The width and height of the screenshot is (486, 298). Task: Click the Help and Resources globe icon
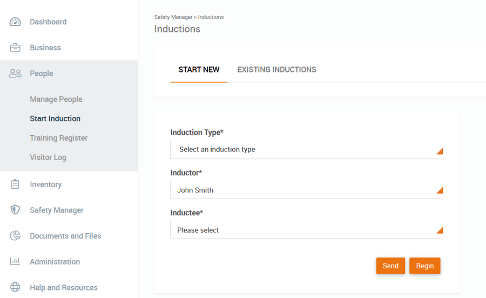click(15, 287)
